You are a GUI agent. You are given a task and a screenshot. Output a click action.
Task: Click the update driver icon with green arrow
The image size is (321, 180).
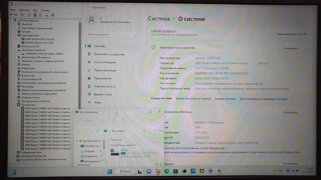tap(47, 15)
